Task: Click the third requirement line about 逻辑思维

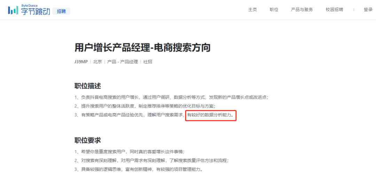Action: tap(139, 169)
